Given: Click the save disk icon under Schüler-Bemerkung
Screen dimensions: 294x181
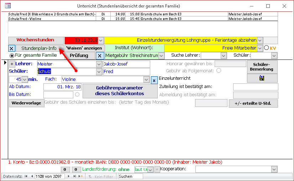Looking at the screenshot, I should (x=262, y=79).
